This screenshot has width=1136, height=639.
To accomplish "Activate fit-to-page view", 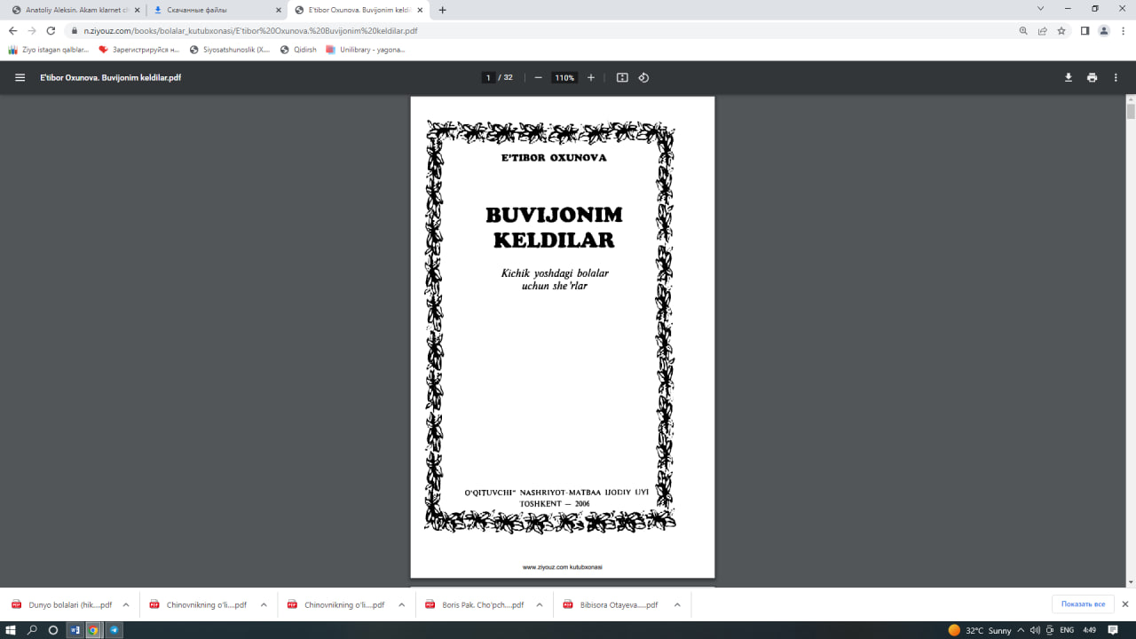I will [622, 77].
